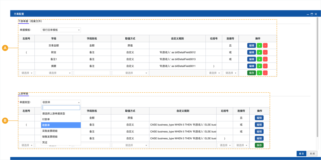This screenshot has width=321, height=160.
Task: Click the 'billDetailField0013' custom rule cell
Action: point(177,59)
